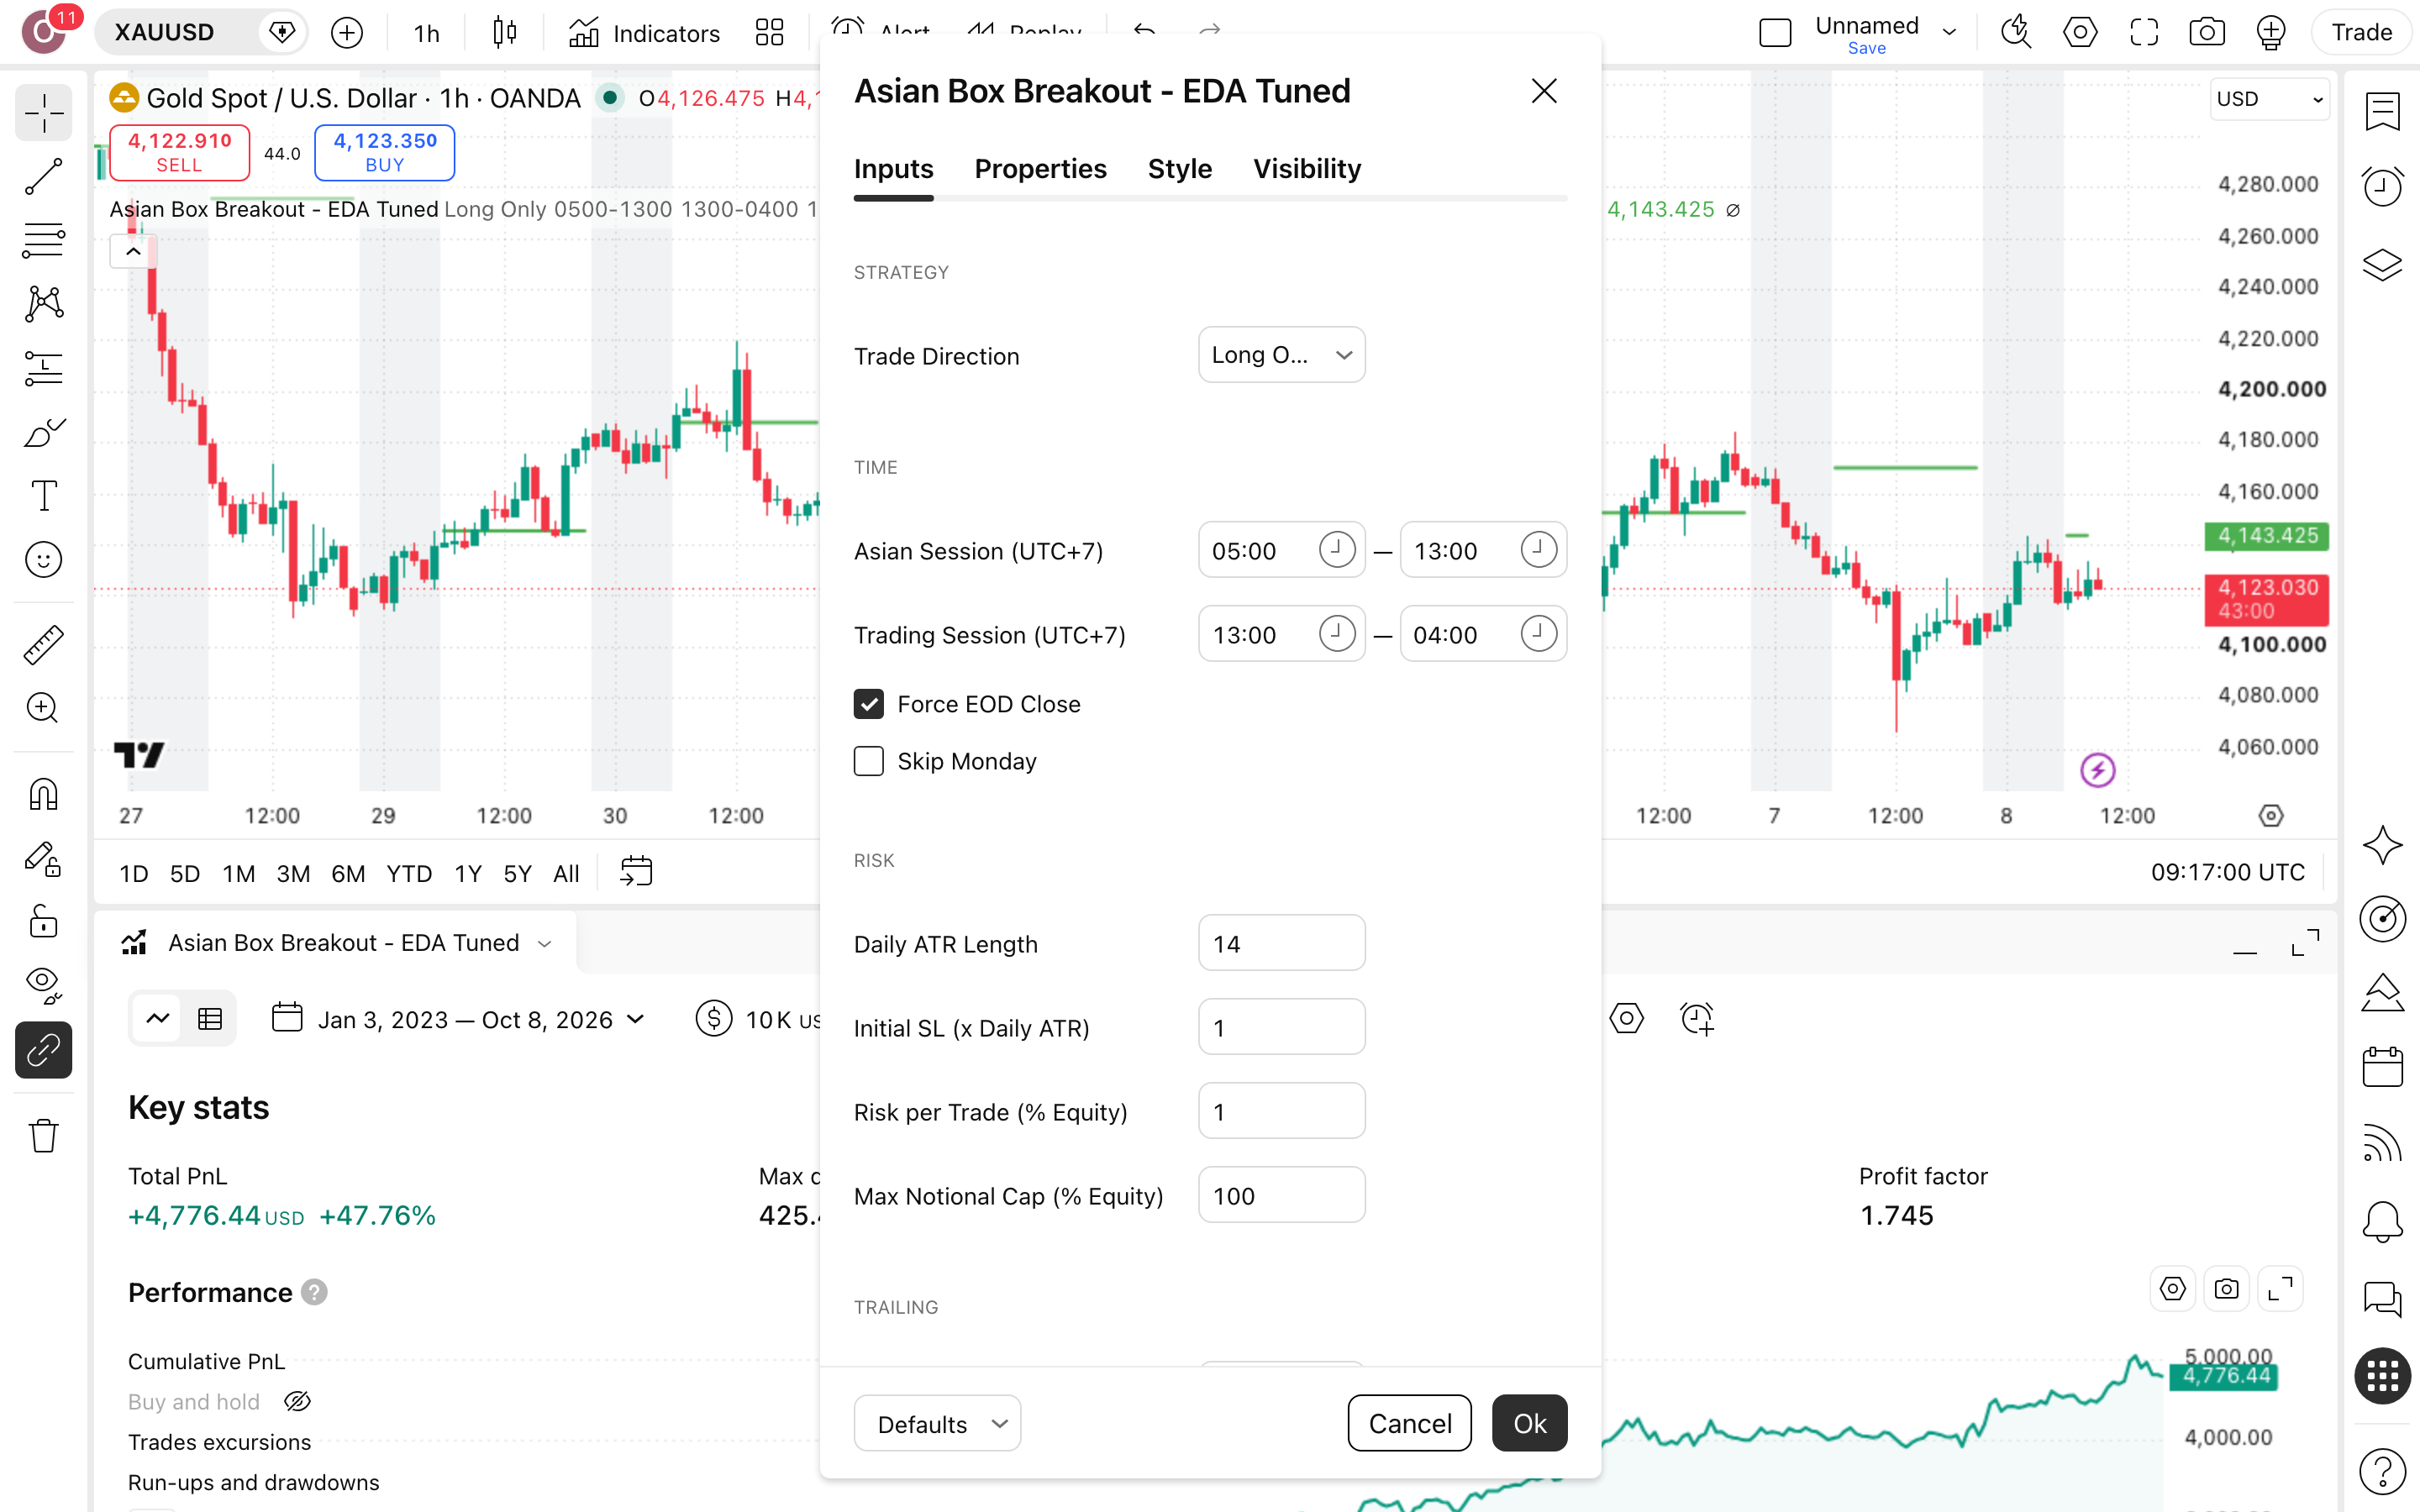Image resolution: width=2420 pixels, height=1512 pixels.
Task: Activate the Zoom in tool
Action: [43, 708]
